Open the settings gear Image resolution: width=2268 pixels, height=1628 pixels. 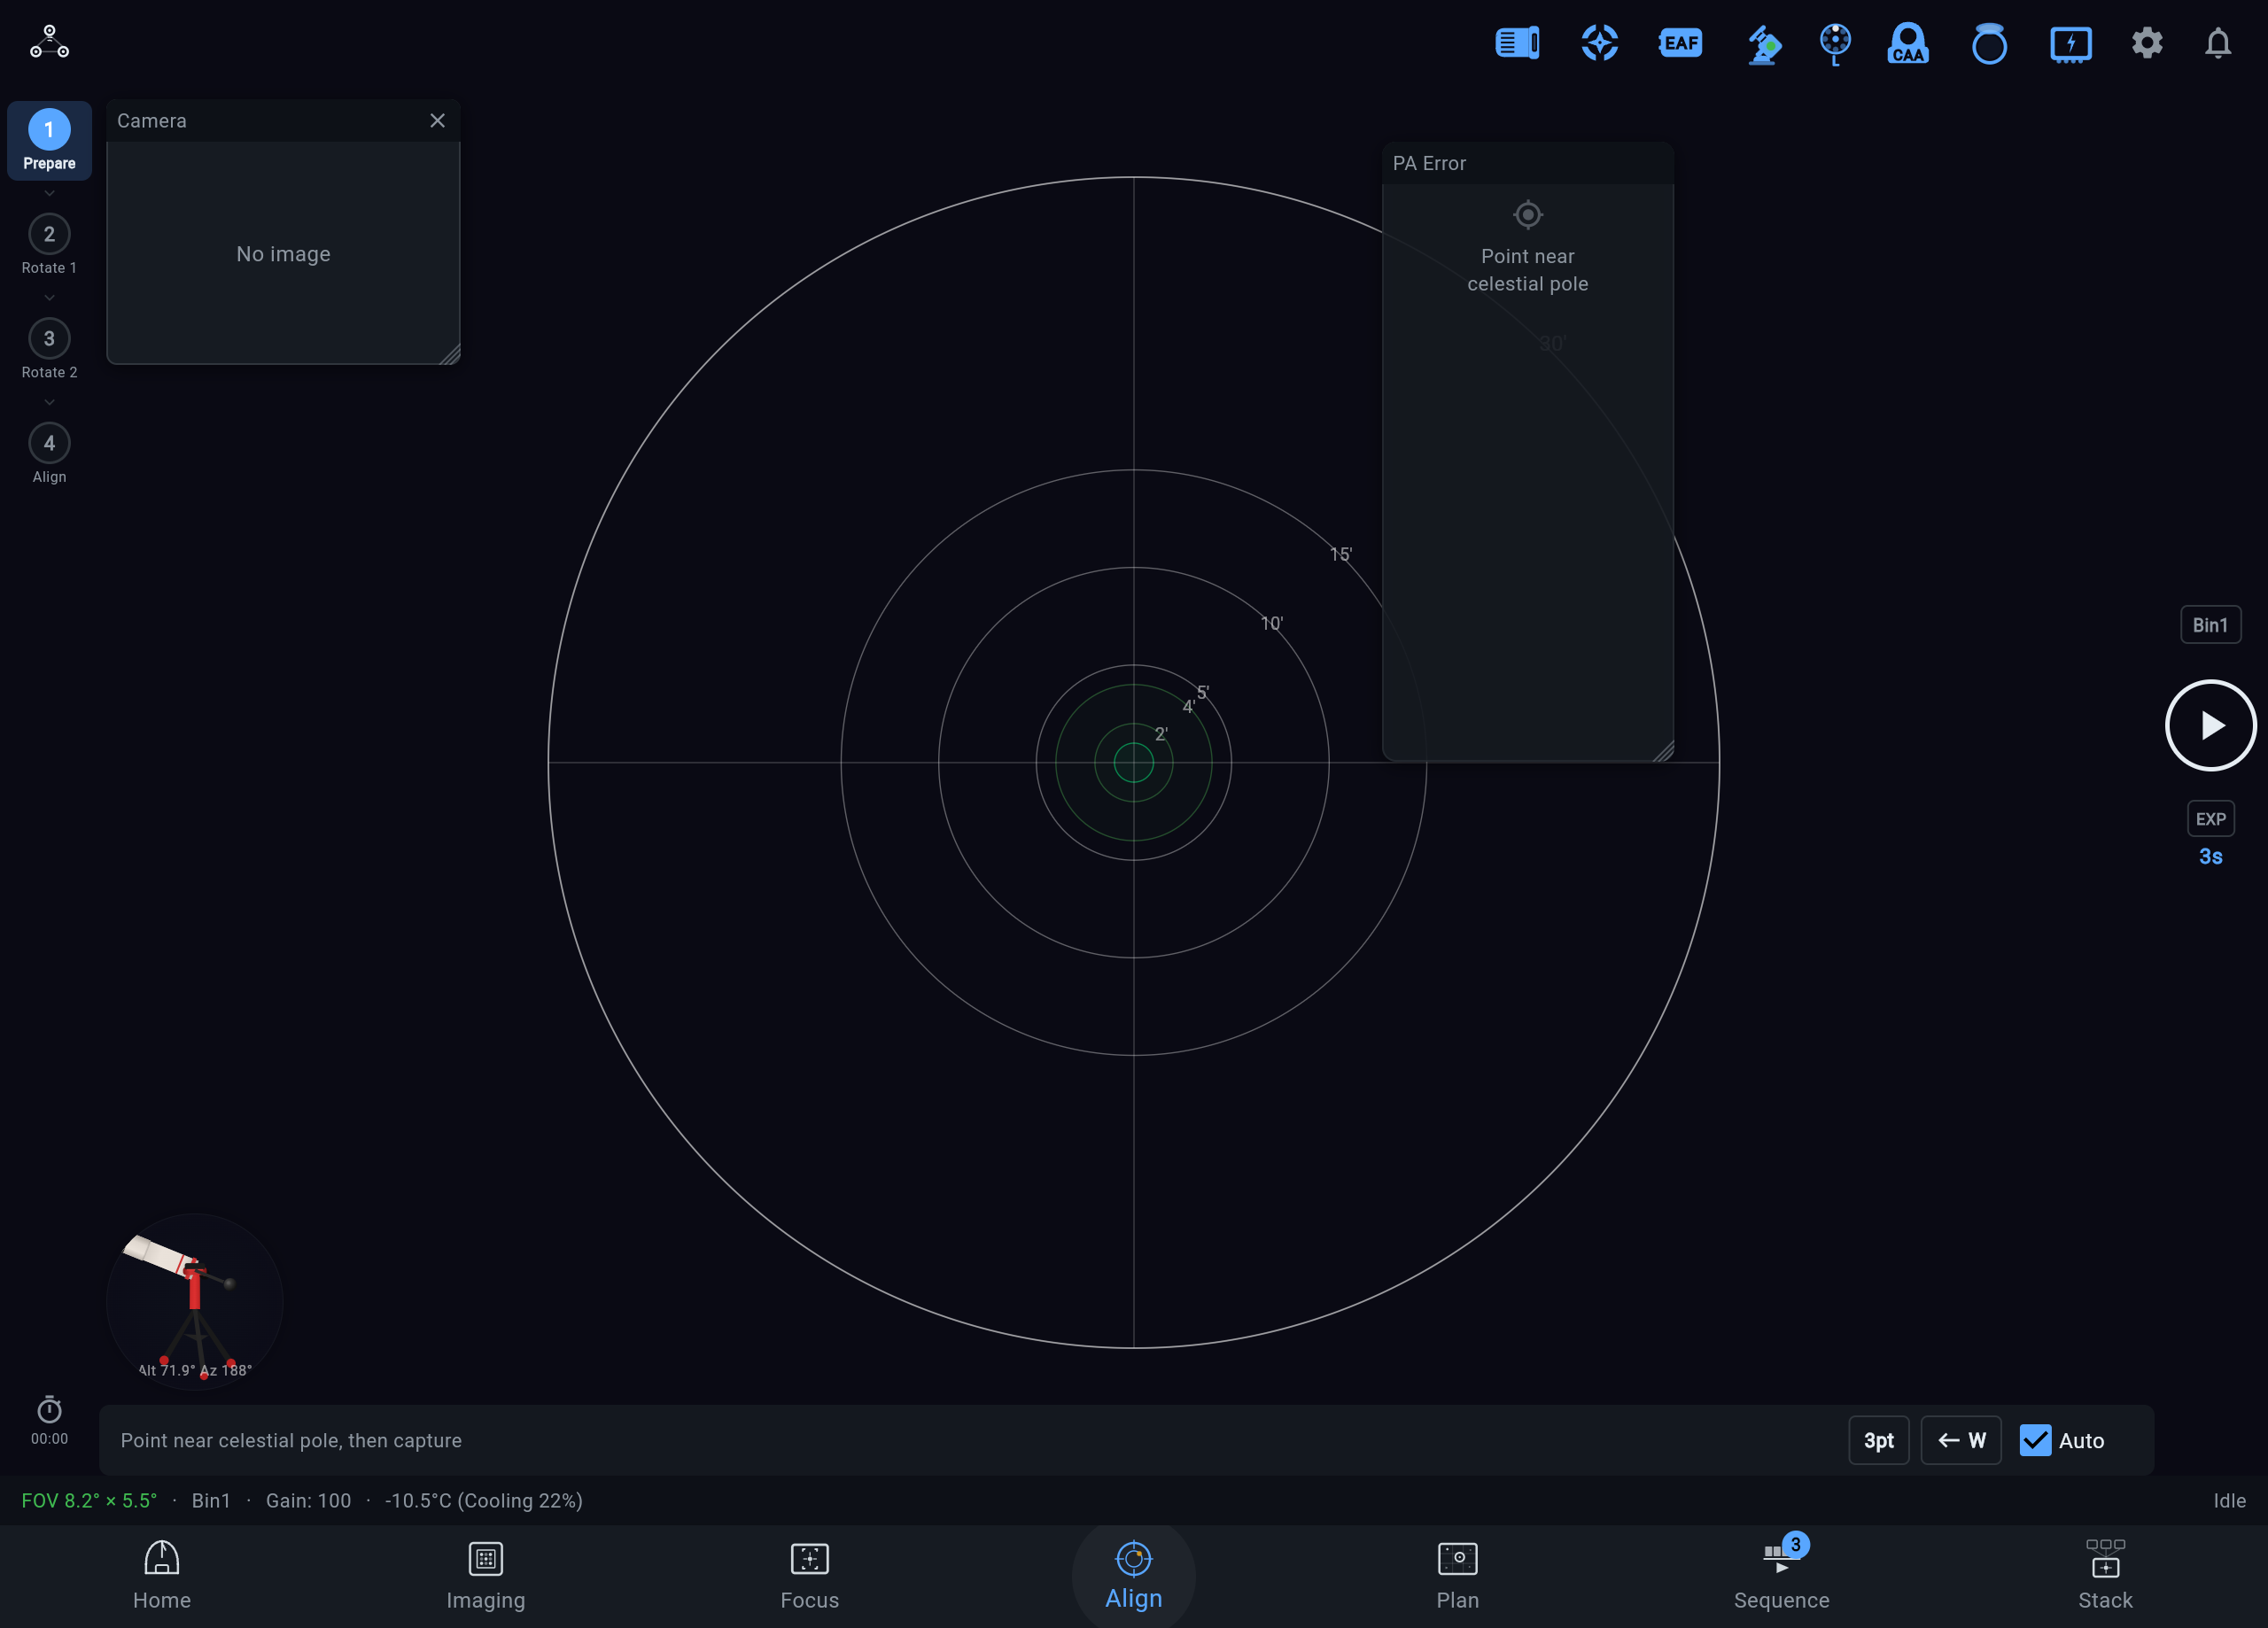2147,43
